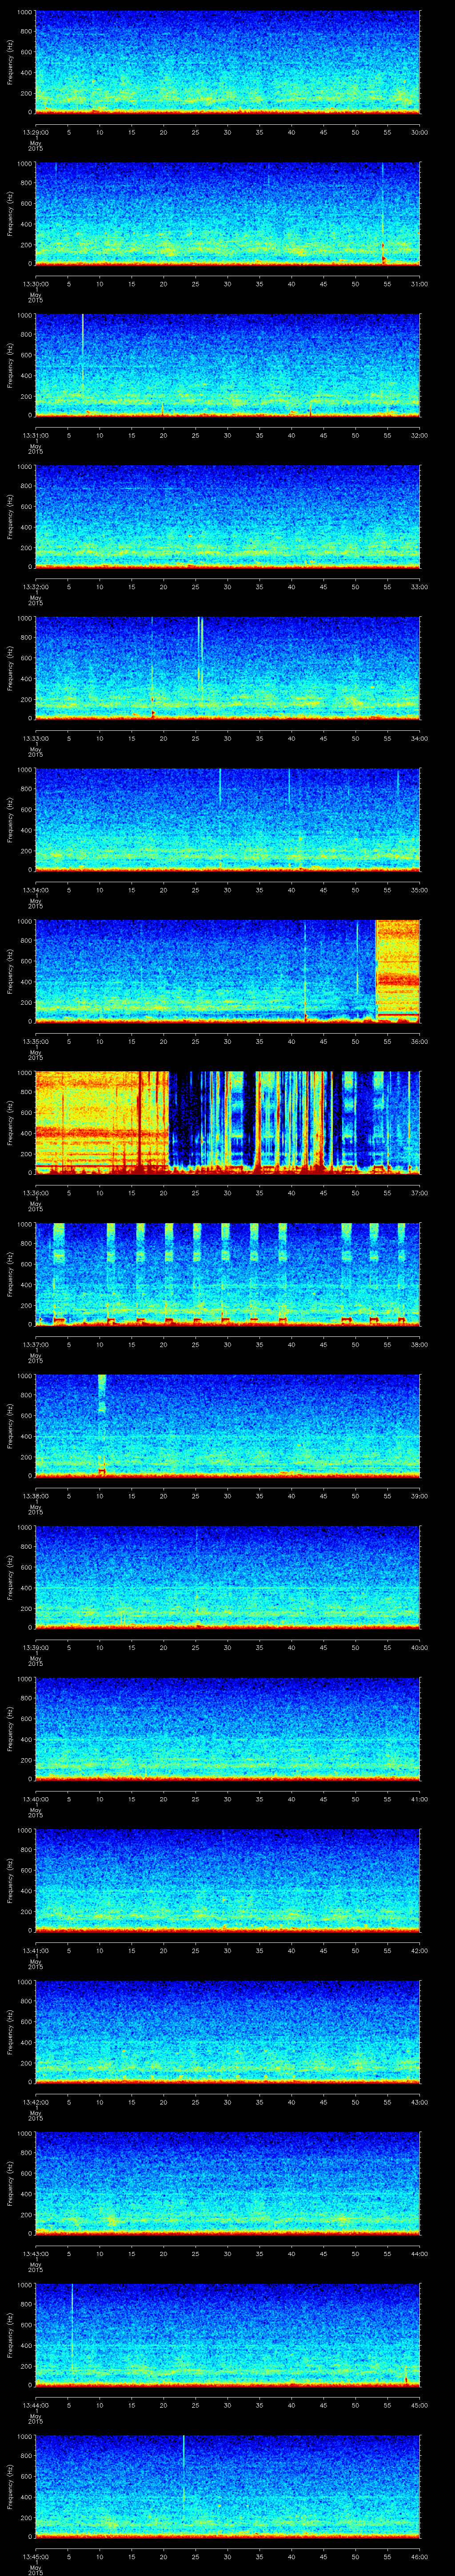Click the loud spectrogram panel starting at 13:36:00

click(x=227, y=1122)
